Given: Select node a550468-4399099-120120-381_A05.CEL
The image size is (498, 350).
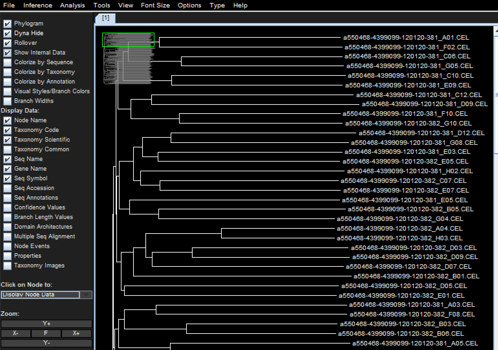Looking at the screenshot, I should pos(415,344).
